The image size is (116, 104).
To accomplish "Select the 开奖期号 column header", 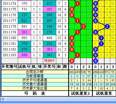I will point(9,67).
